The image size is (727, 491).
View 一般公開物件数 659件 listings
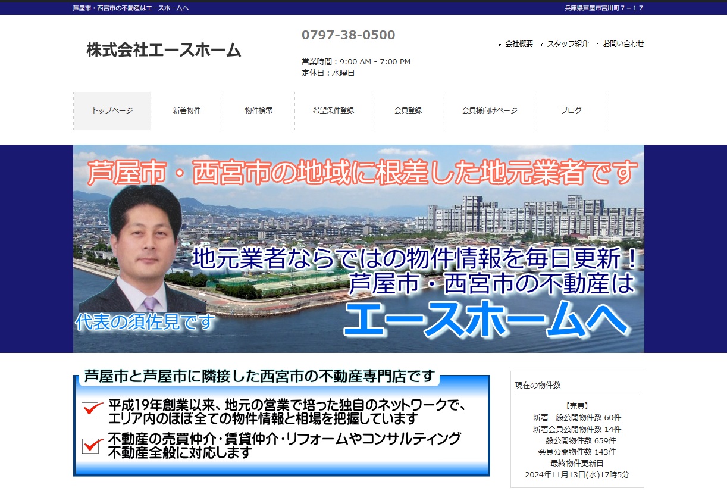576,440
